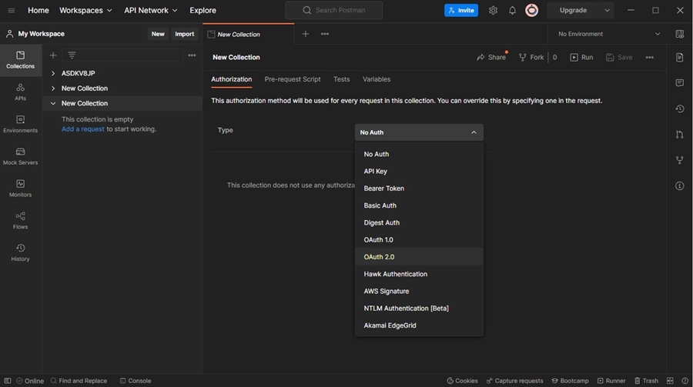The width and height of the screenshot is (693, 387).
Task: Open sidebar more options ellipsis
Action: tap(192, 55)
